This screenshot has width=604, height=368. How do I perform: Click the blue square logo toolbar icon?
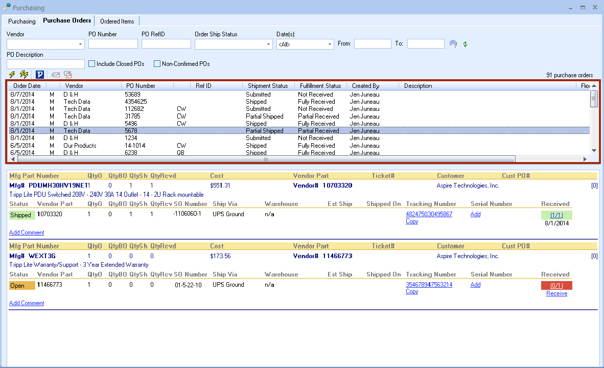(40, 75)
